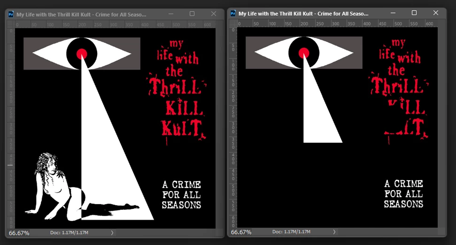Click 'A CRIME FOR ALL SEASONS' text in left canvas

click(181, 195)
